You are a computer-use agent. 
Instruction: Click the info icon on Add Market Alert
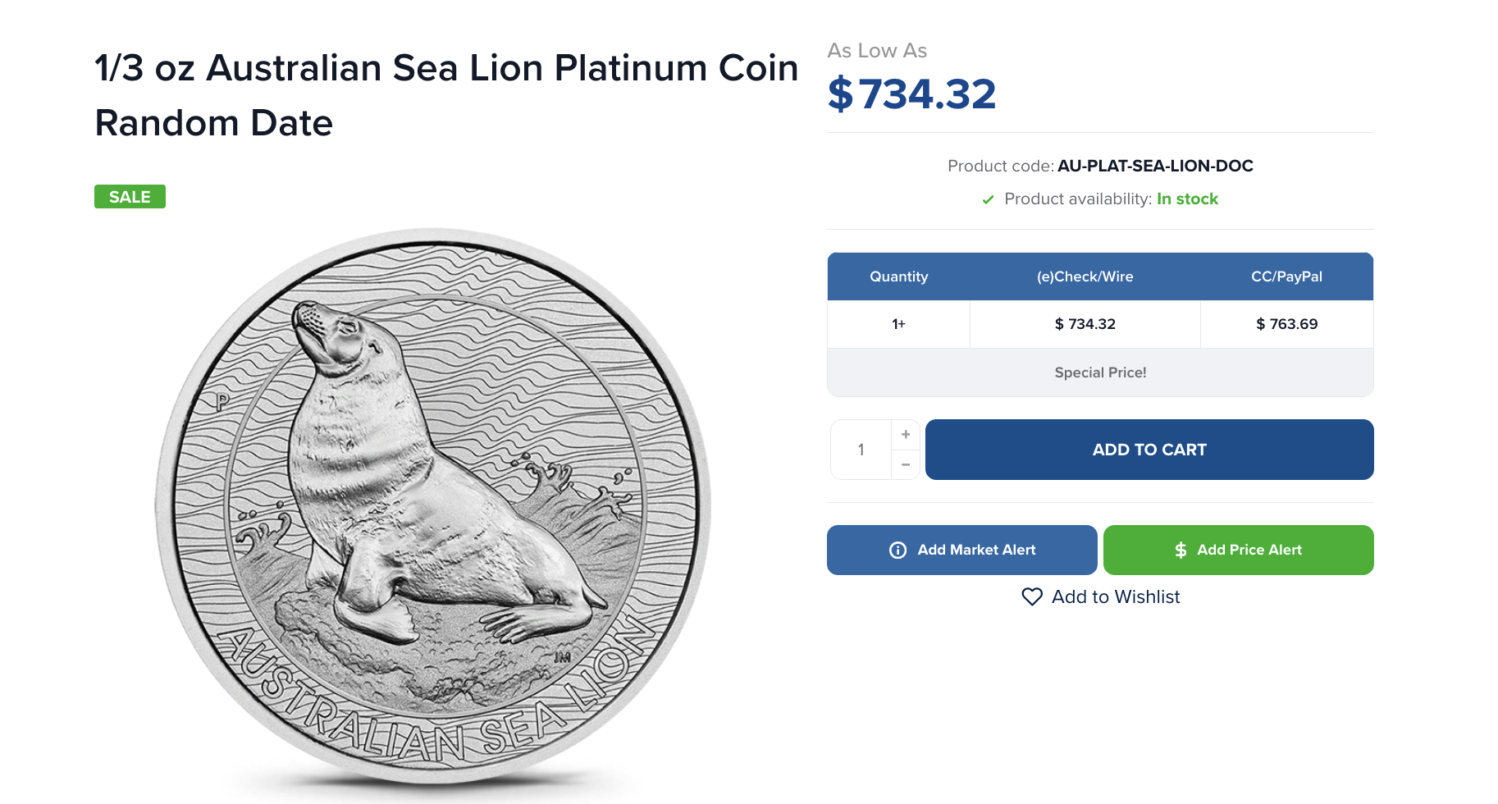(x=898, y=550)
